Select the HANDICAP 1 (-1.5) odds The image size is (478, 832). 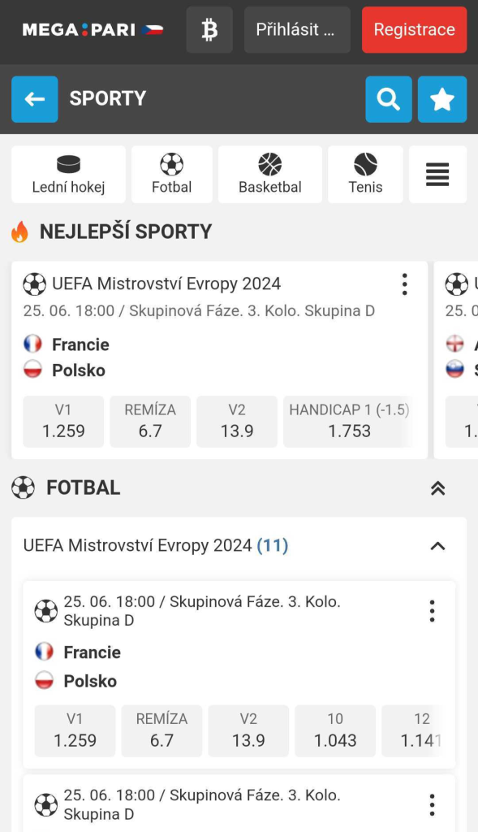click(x=348, y=421)
